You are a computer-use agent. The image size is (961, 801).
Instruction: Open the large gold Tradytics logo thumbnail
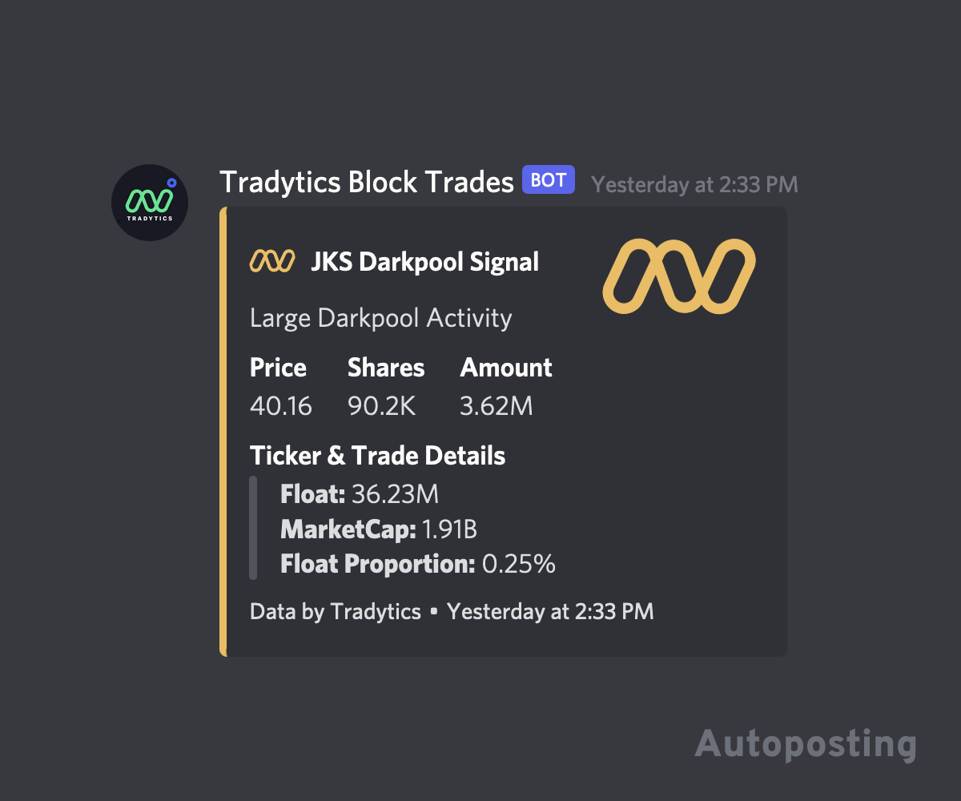point(678,276)
